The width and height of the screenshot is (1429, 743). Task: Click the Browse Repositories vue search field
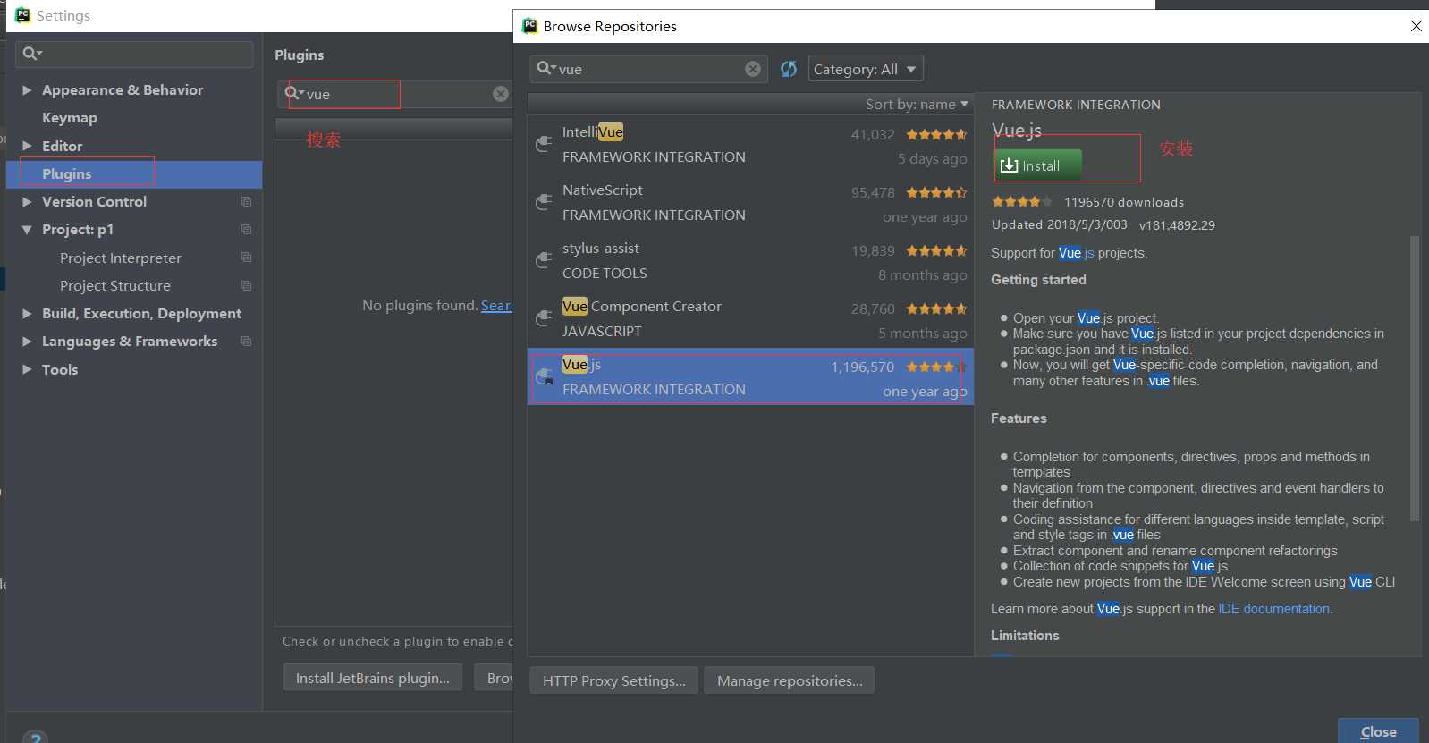(x=648, y=69)
